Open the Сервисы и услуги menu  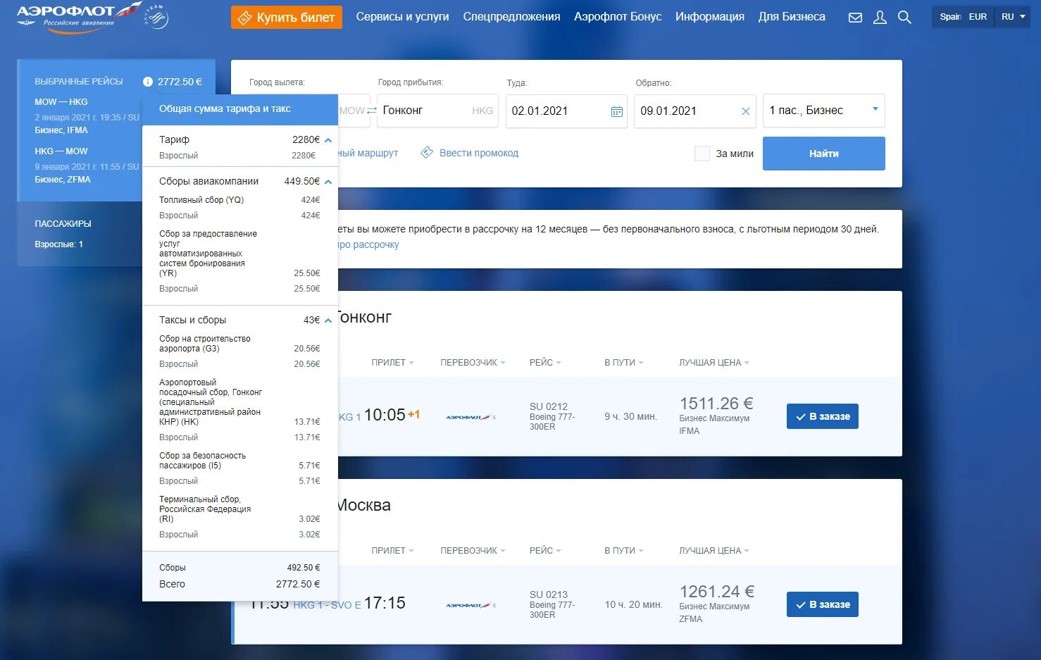(402, 17)
